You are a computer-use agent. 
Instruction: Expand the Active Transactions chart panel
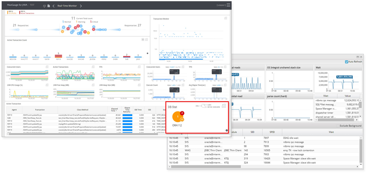point(93,67)
